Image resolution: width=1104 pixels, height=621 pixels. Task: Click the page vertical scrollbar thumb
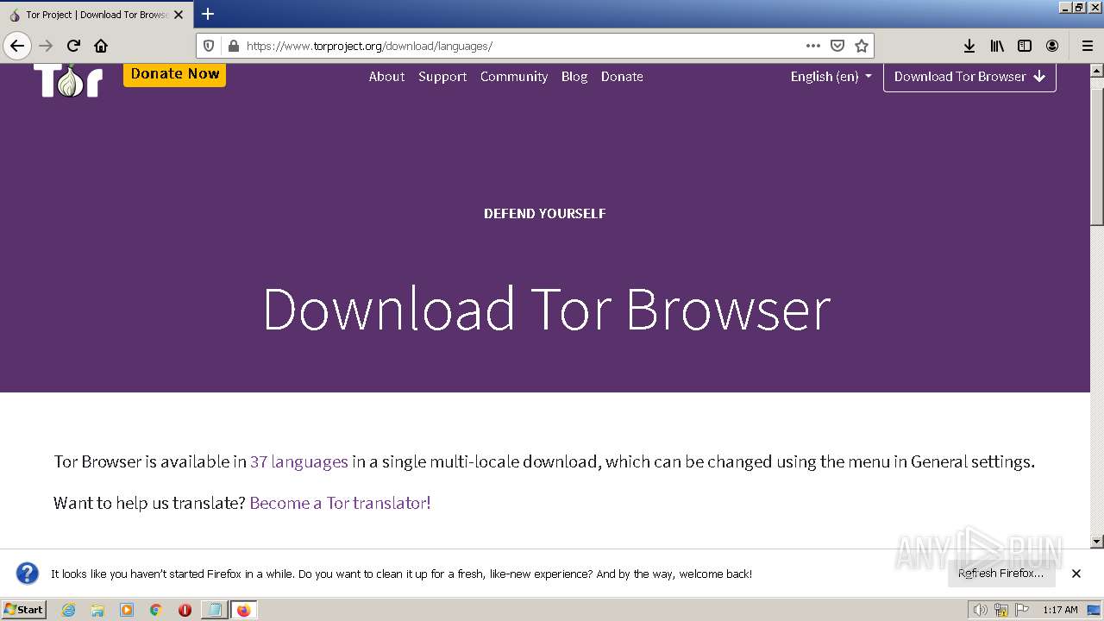tap(1097, 155)
